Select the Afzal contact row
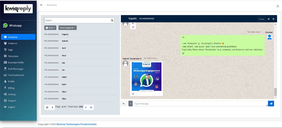 click(x=80, y=56)
